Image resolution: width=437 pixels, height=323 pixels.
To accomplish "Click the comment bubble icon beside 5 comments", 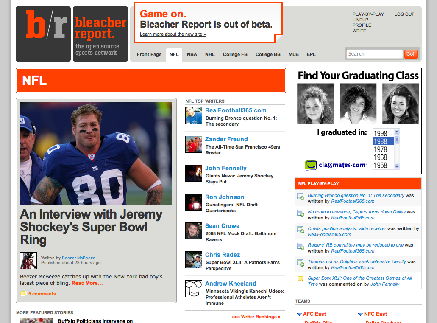I will tap(23, 294).
